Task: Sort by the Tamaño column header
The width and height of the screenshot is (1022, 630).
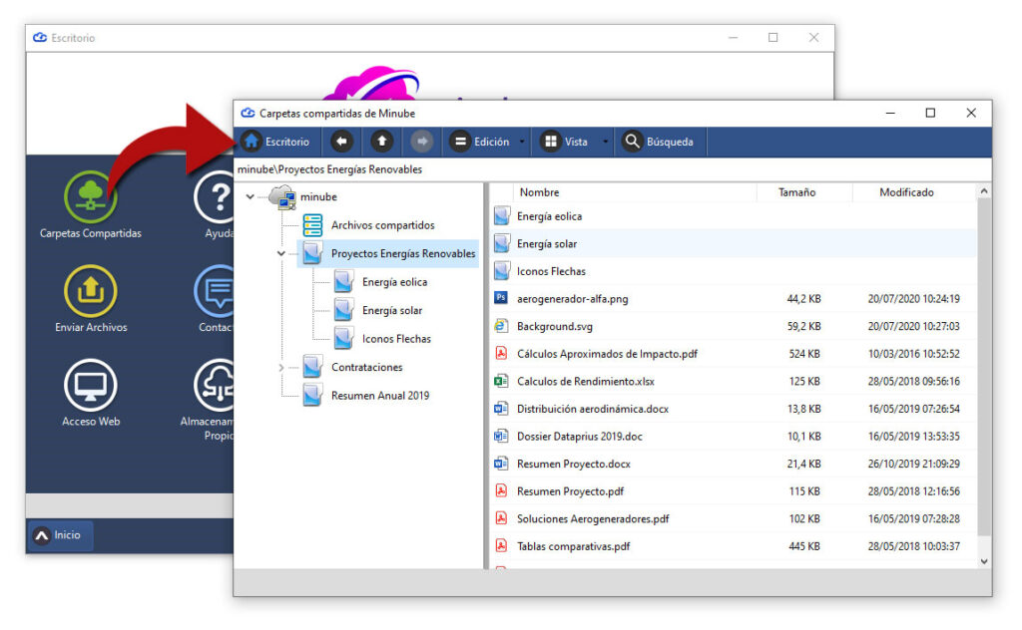Action: coord(796,192)
